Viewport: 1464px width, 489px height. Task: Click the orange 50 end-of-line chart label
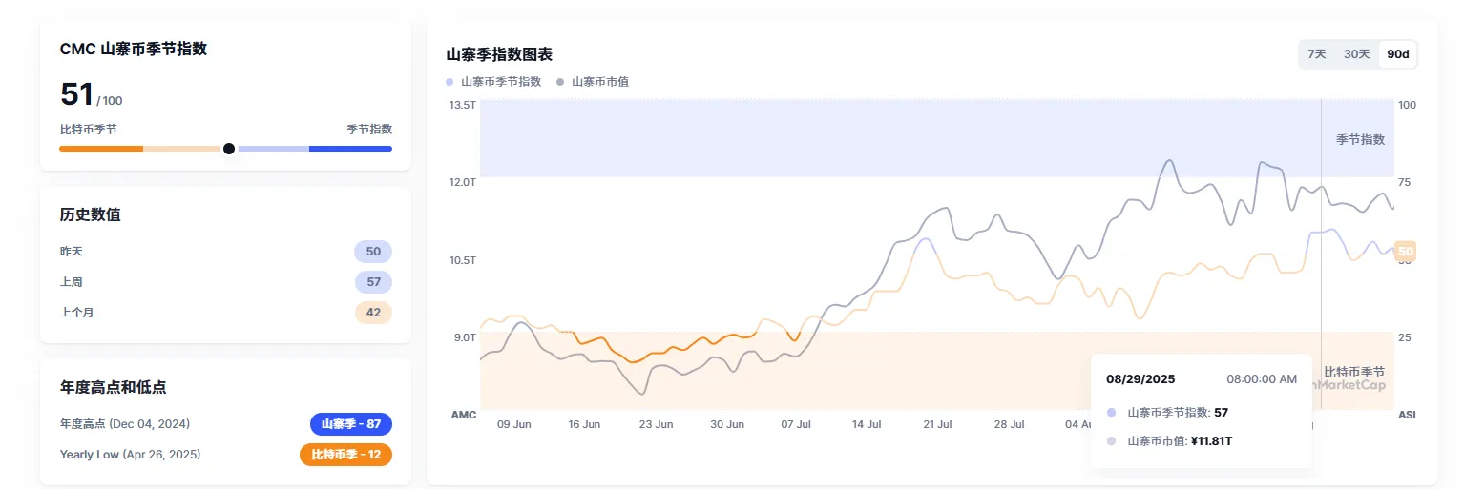tap(1405, 252)
